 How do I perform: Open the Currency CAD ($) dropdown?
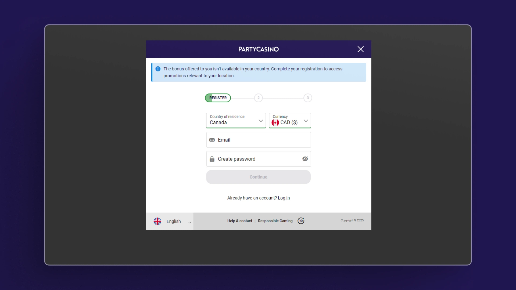[x=290, y=120]
